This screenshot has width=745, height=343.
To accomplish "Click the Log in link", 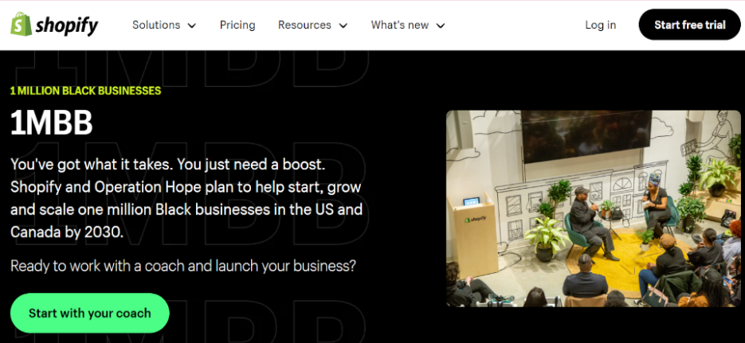I will [x=600, y=25].
